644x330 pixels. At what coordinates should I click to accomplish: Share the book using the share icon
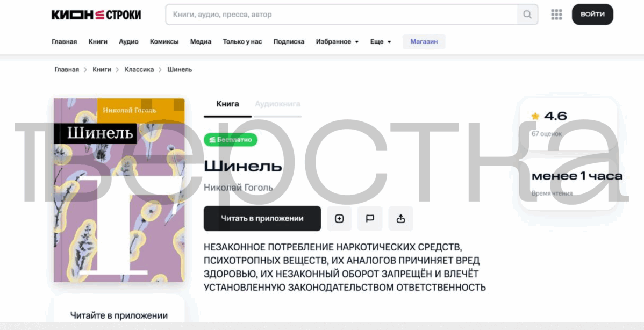(x=400, y=218)
